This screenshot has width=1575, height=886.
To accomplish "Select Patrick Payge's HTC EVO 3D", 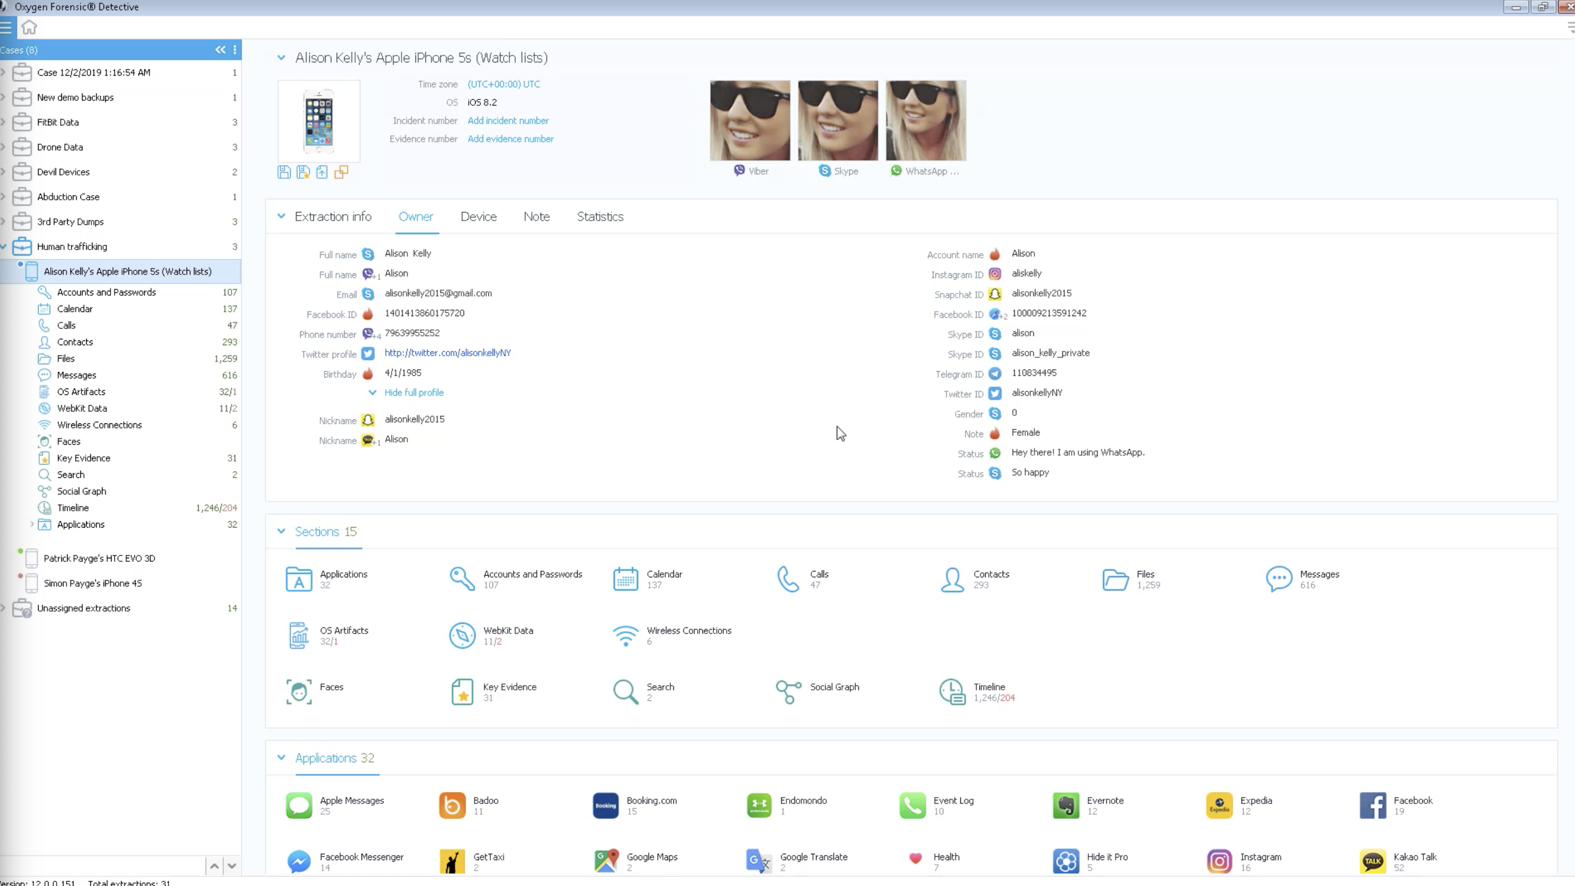I will (99, 558).
